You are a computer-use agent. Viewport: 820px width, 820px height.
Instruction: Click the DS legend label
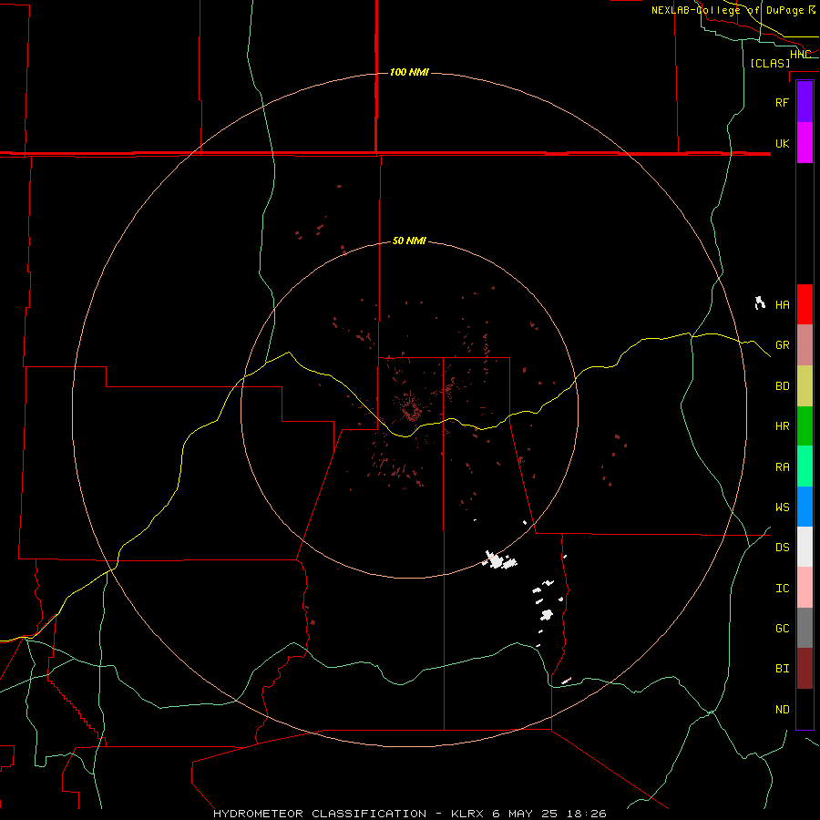point(782,548)
